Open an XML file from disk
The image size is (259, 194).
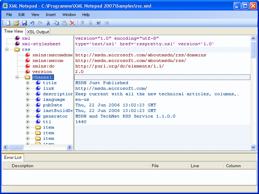(x=16, y=23)
